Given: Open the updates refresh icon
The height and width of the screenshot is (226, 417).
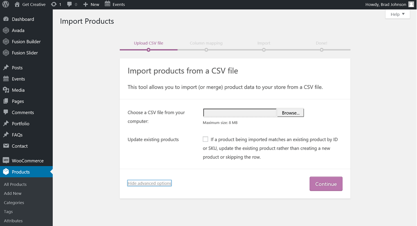Looking at the screenshot, I should click(54, 4).
